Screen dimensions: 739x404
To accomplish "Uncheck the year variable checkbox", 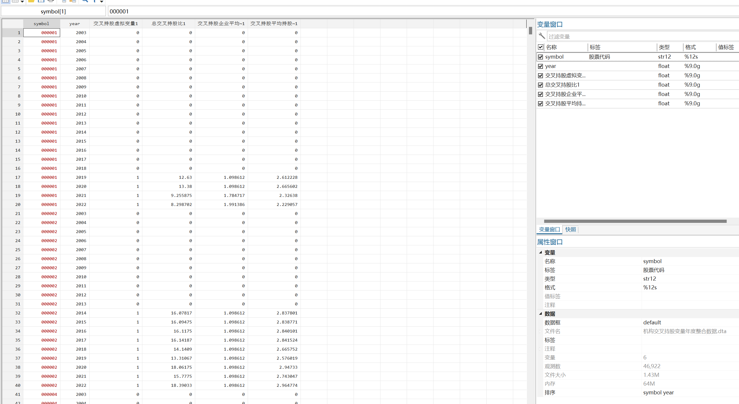I will 541,66.
